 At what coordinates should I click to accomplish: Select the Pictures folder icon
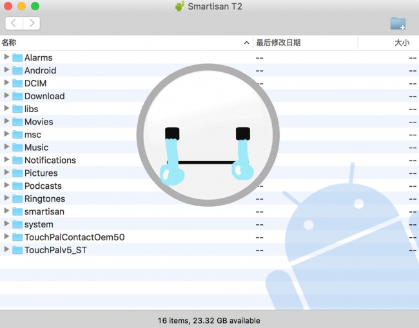click(17, 173)
